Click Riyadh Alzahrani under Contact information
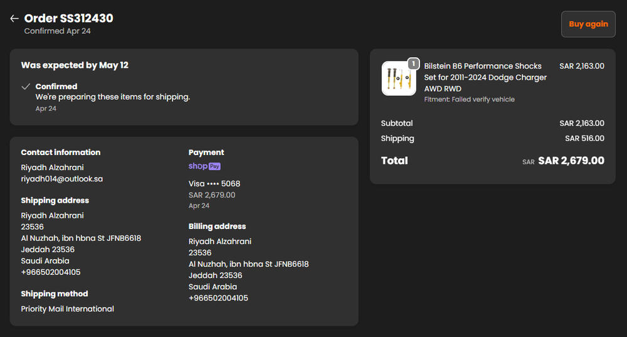The height and width of the screenshot is (337, 627). (53, 168)
